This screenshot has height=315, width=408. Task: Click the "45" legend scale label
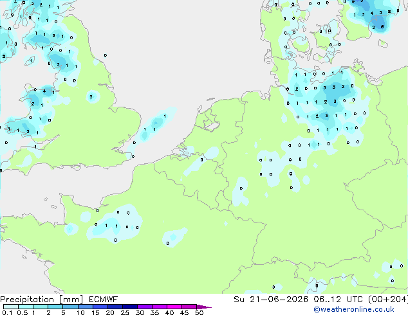pos(184,312)
